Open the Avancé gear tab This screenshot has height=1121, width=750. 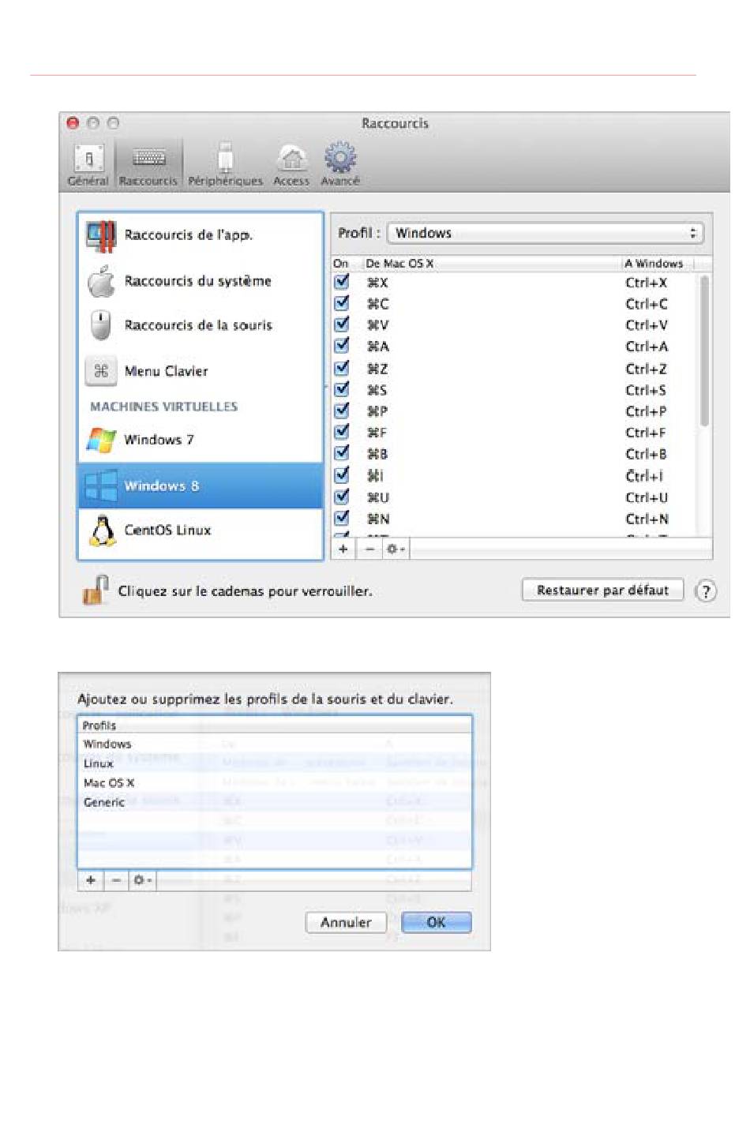coord(340,165)
